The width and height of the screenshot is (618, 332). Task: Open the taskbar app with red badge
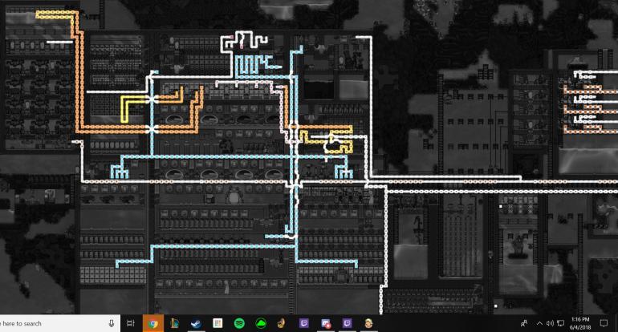click(x=325, y=323)
